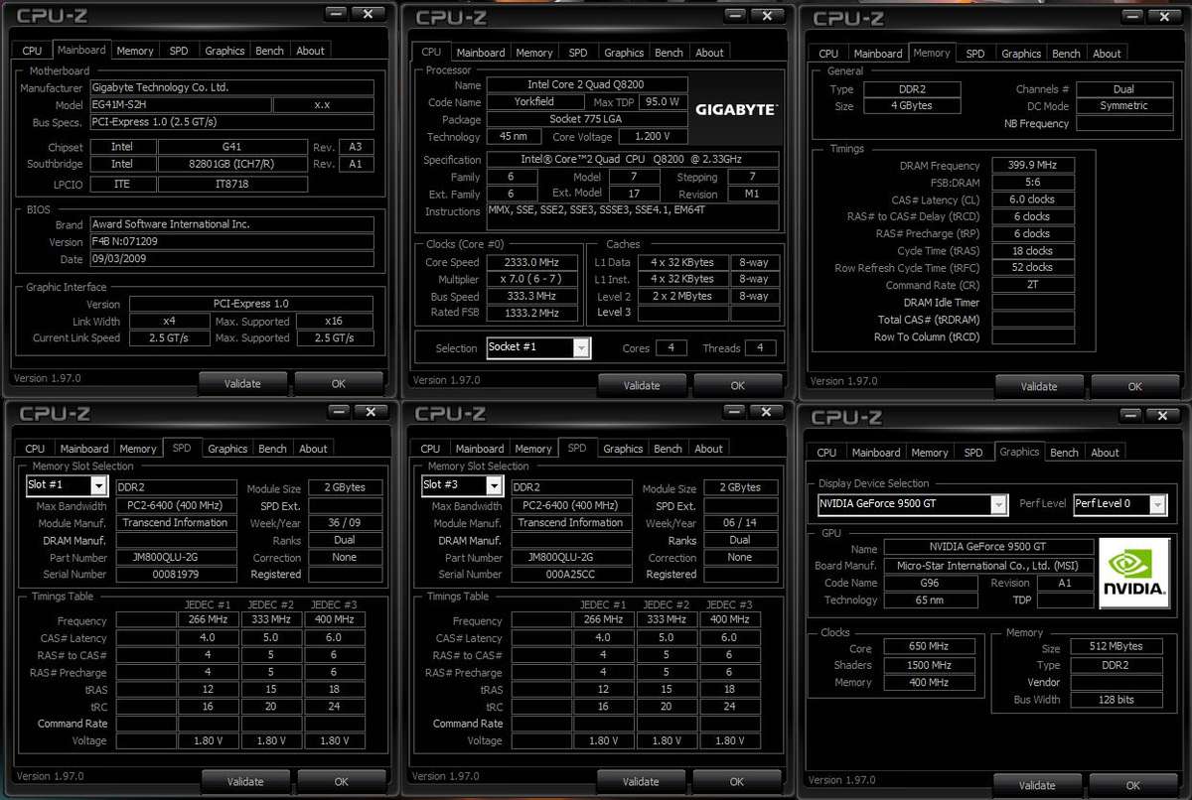Open the Bench tab in the top-right window
Image resolution: width=1192 pixels, height=800 pixels.
(1066, 53)
